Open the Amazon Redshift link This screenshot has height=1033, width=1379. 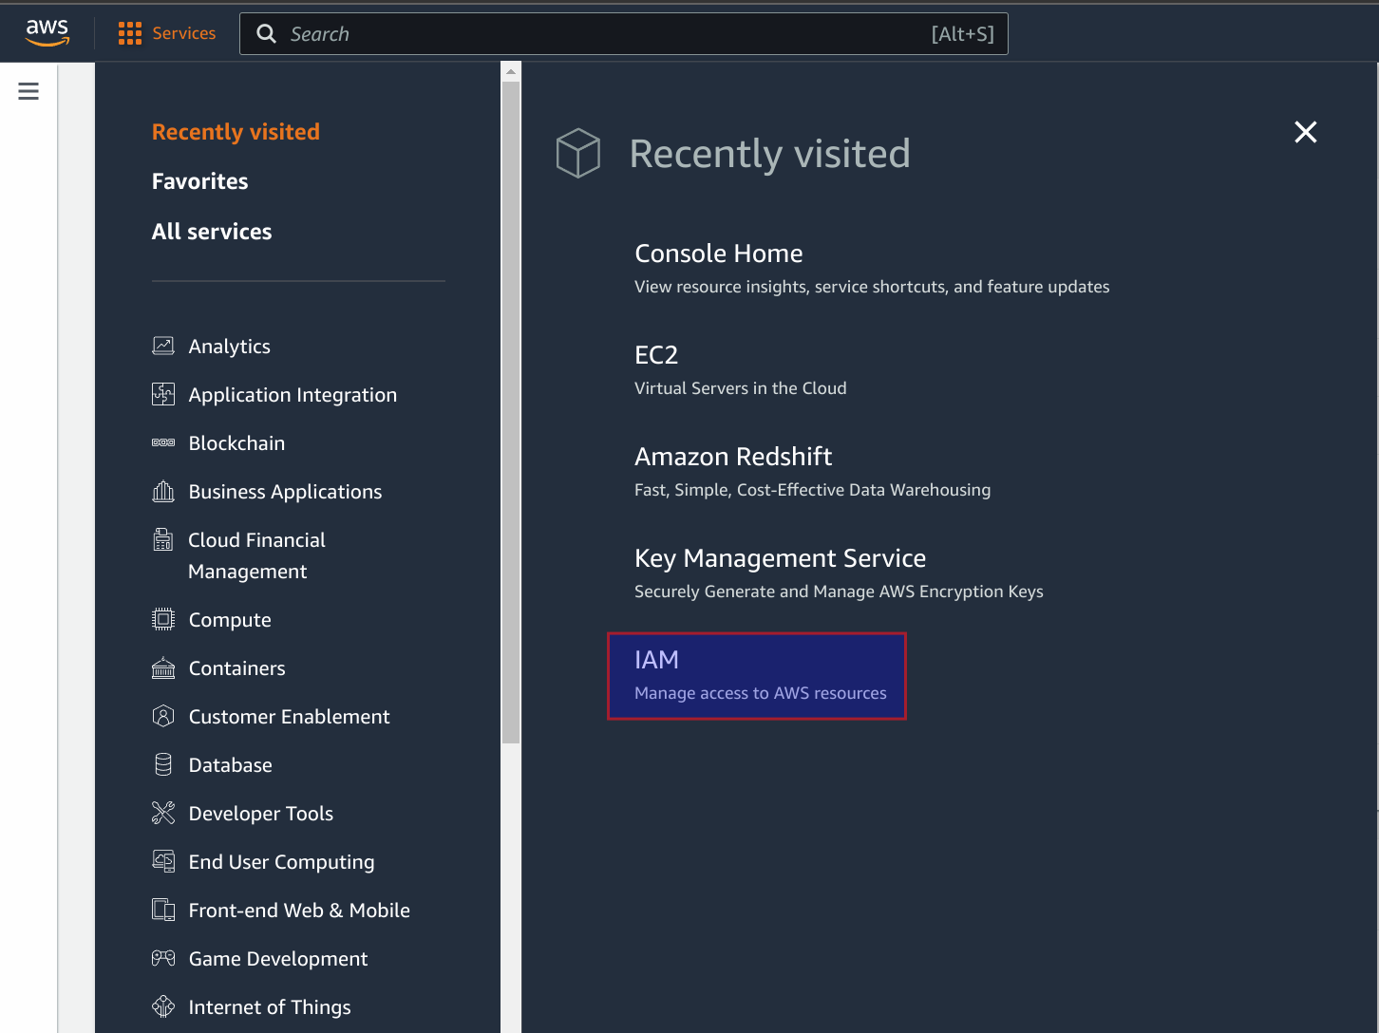coord(733,457)
